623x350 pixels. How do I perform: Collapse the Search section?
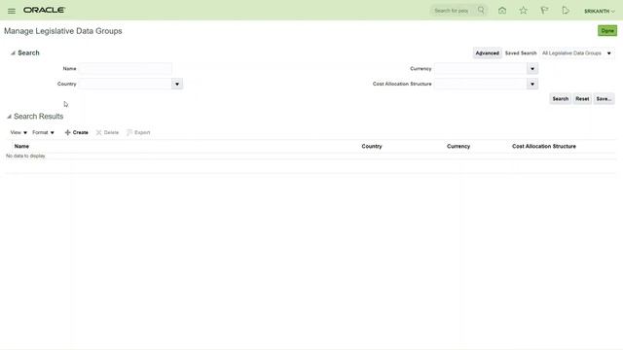tap(13, 52)
